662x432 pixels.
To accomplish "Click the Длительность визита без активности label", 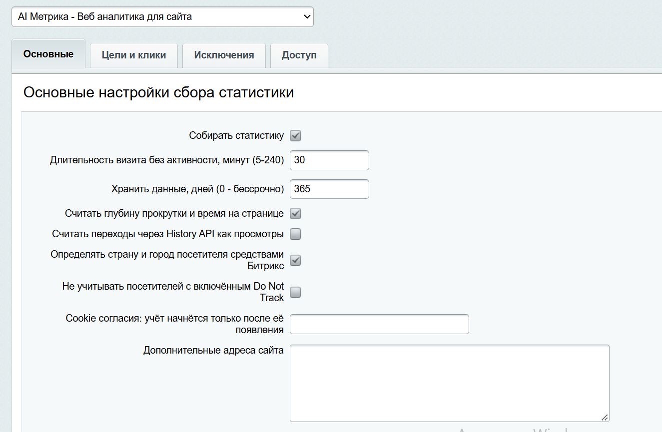I will click(167, 160).
